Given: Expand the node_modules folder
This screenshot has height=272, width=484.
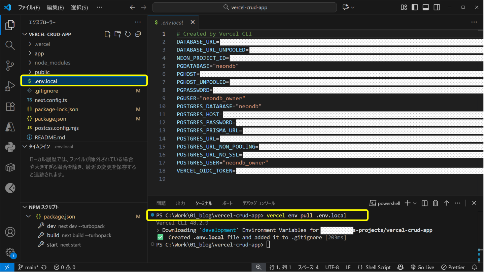Looking at the screenshot, I should click(x=52, y=63).
